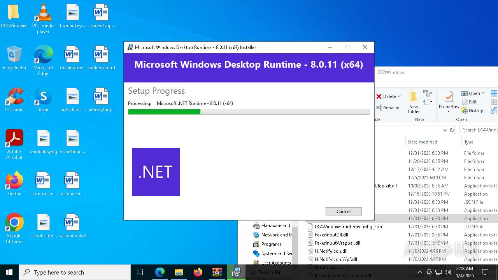Launch Firefox desktop shortcut

pos(14,184)
